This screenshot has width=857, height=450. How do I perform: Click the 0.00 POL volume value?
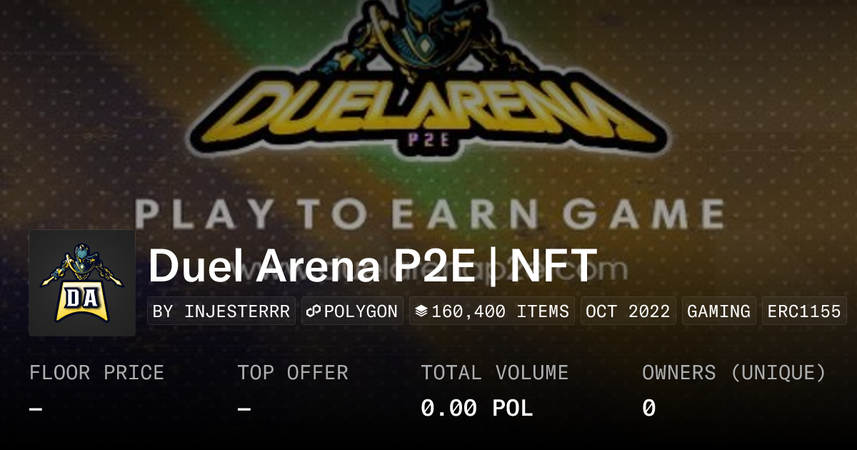coord(476,408)
